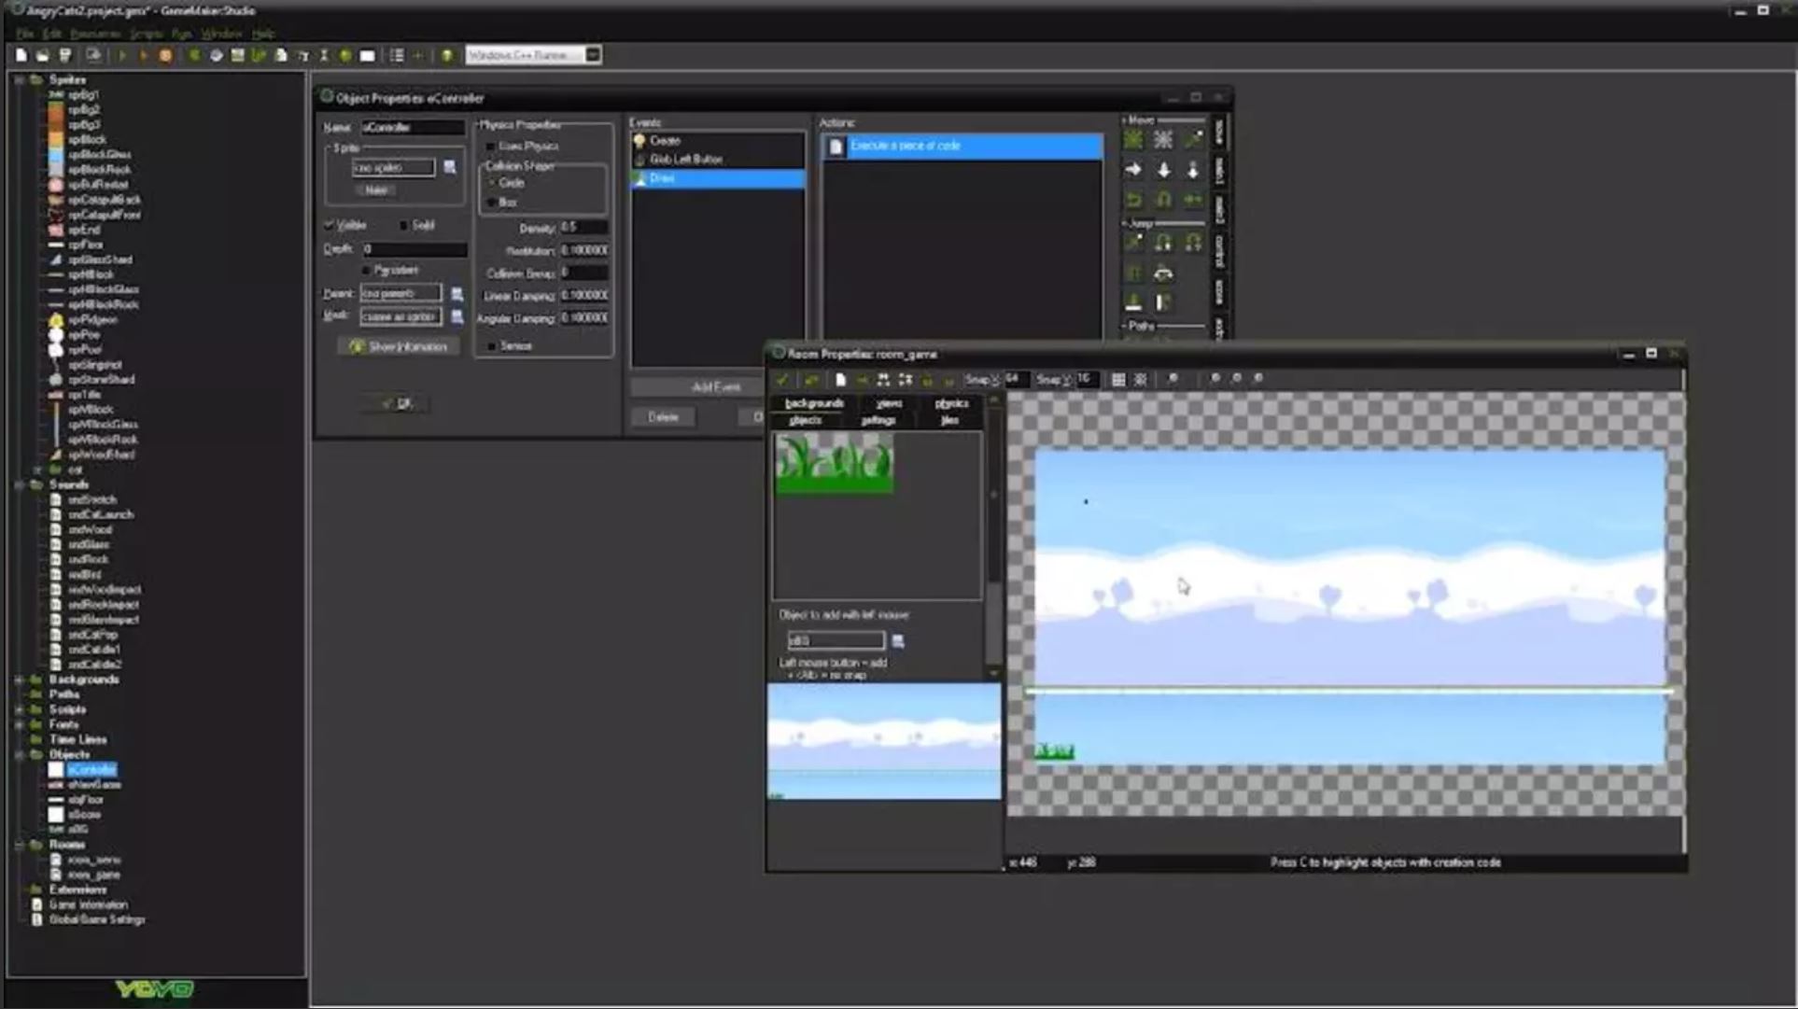The image size is (1798, 1009).
Task: Select the Move Fixed arrows action icon
Action: coord(1133,140)
